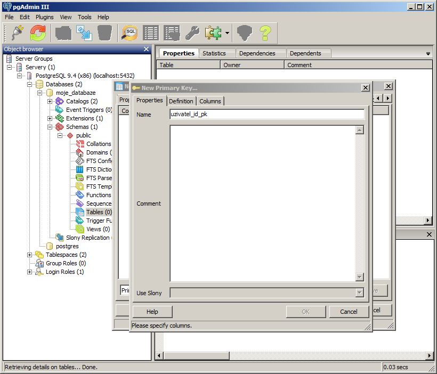The height and width of the screenshot is (374, 437).
Task: Select the Group Roles (0) node
Action: tap(66, 263)
